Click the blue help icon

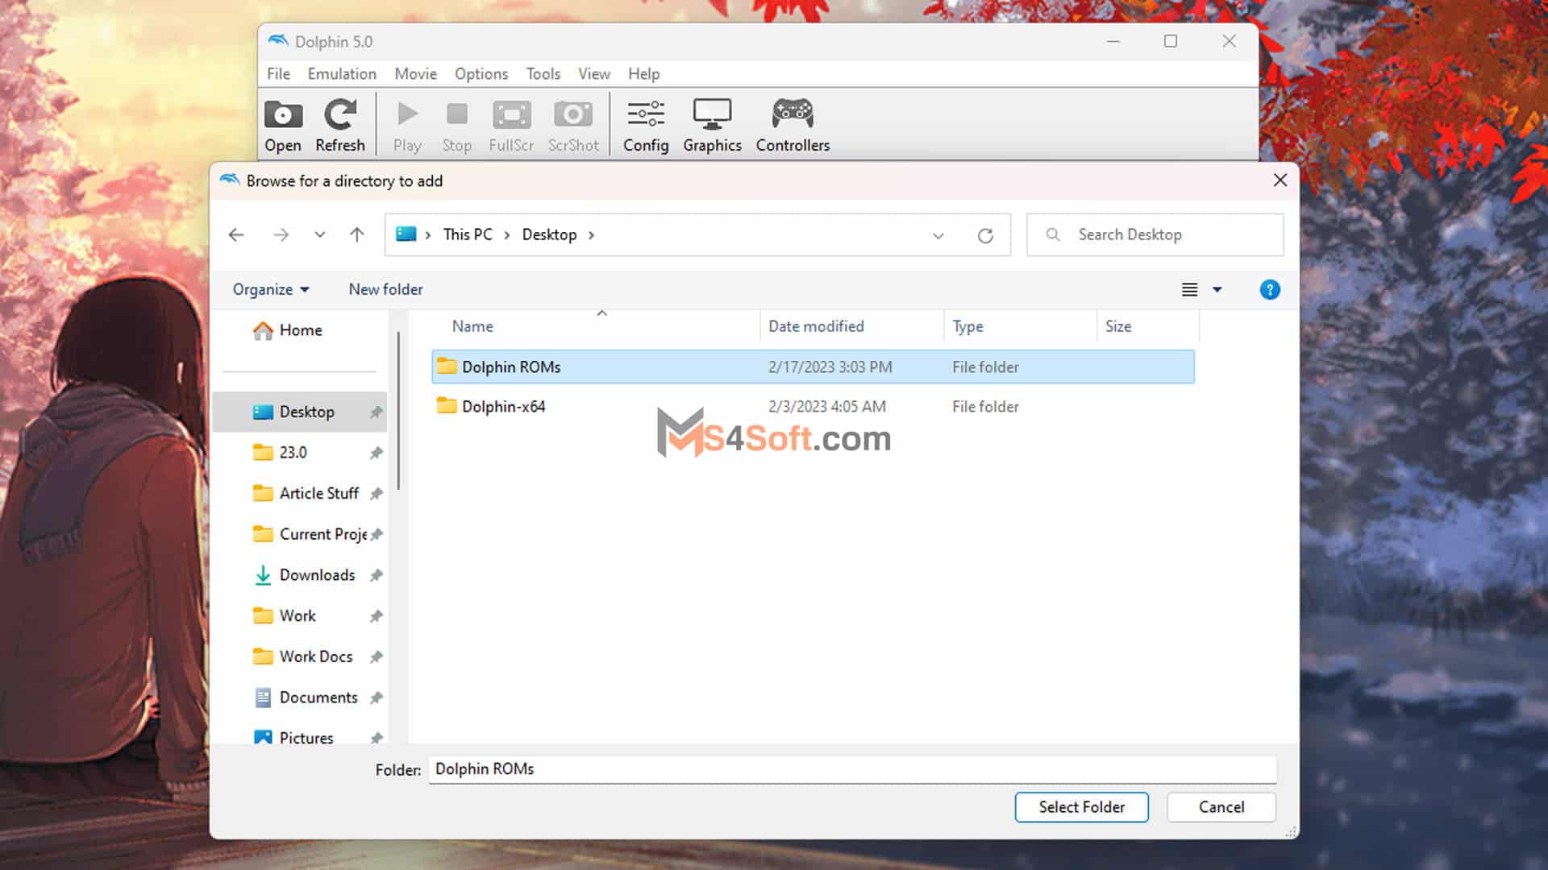1269,289
